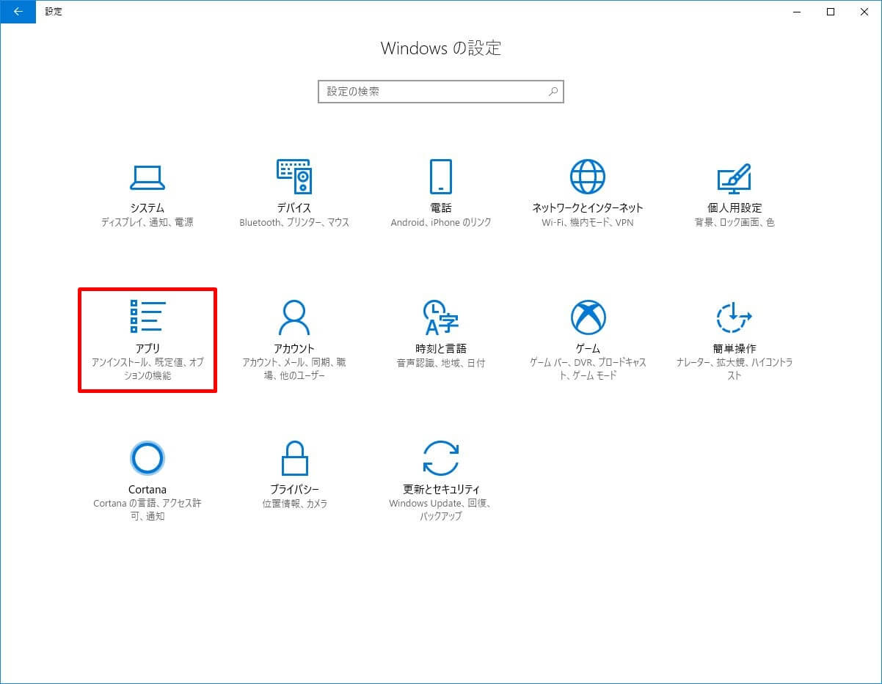Click the システム label

(147, 208)
